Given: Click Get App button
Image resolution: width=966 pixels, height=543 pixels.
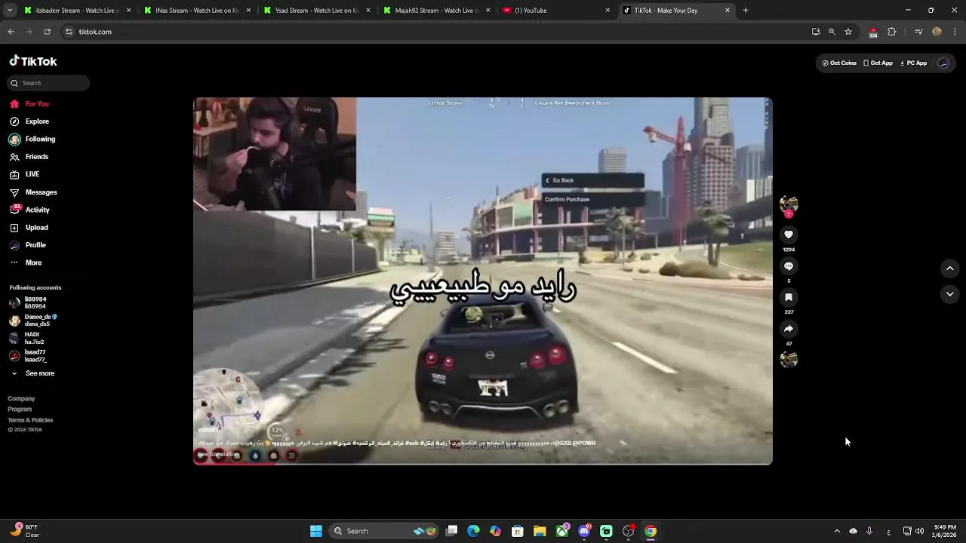Looking at the screenshot, I should (x=878, y=63).
